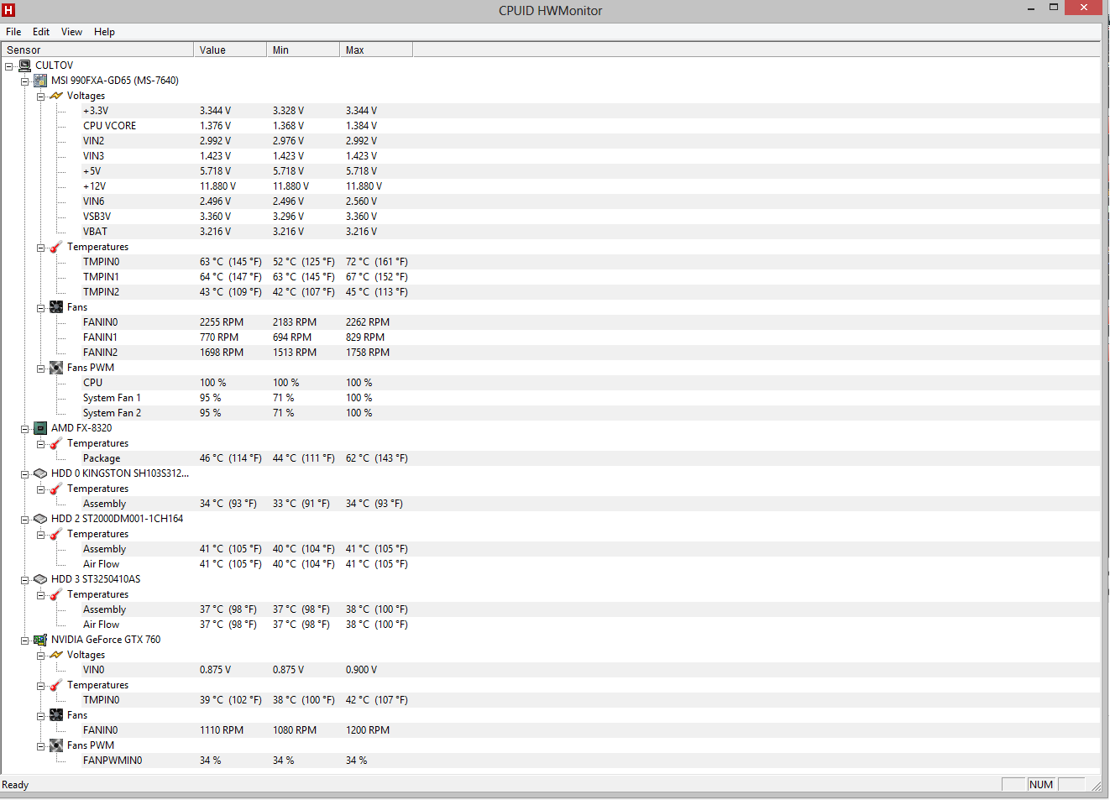
Task: Collapse the motherboard Temperatures group
Action: [x=41, y=248]
